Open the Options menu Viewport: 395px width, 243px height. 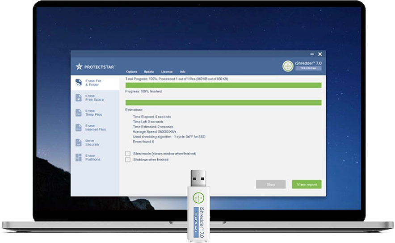[131, 72]
